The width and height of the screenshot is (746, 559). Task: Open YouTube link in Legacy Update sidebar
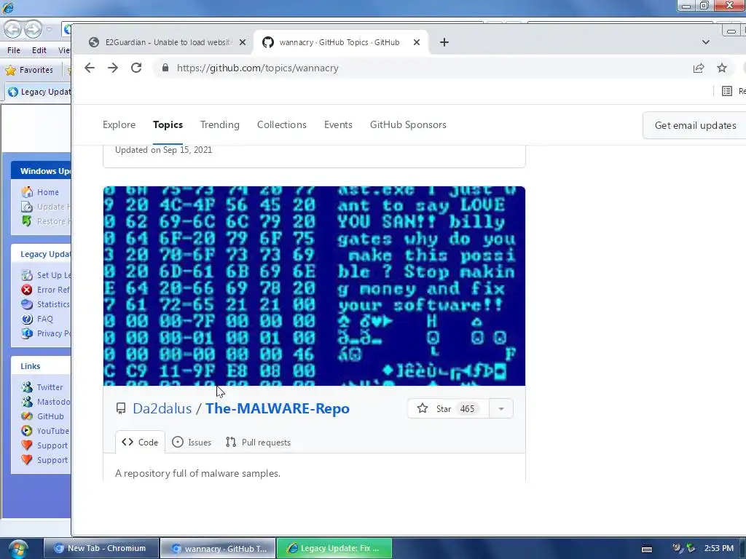tap(53, 431)
